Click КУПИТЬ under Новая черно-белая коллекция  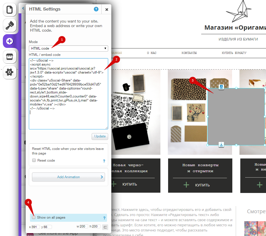[130, 184]
